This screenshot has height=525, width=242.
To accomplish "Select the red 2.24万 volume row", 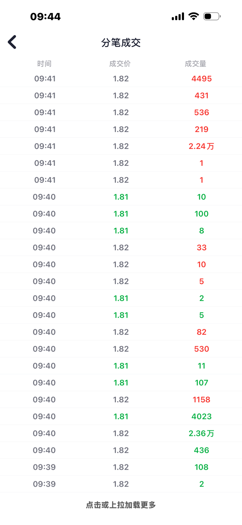I will 121,146.
